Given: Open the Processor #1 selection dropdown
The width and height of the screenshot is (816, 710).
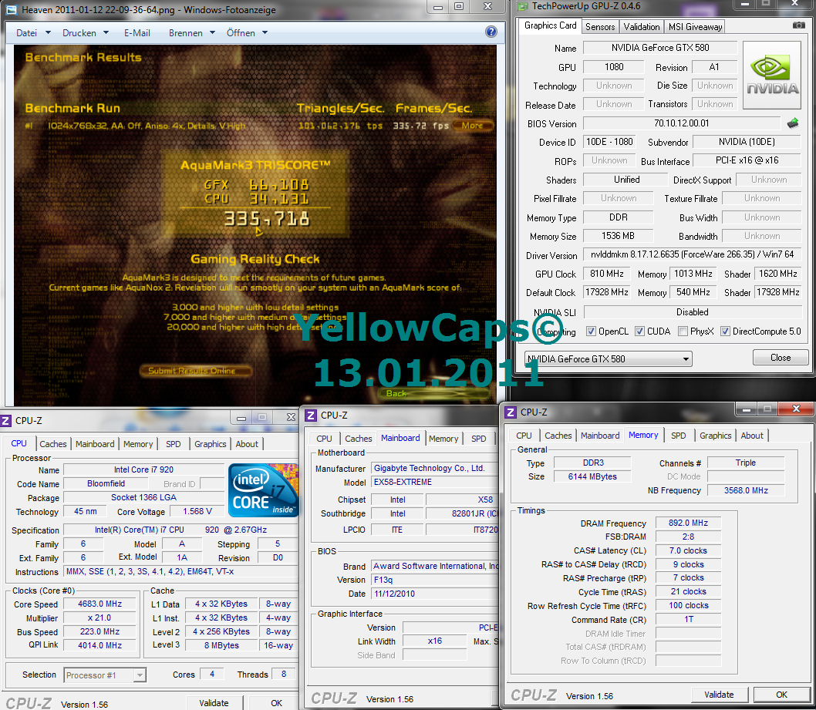Looking at the screenshot, I should tap(105, 675).
